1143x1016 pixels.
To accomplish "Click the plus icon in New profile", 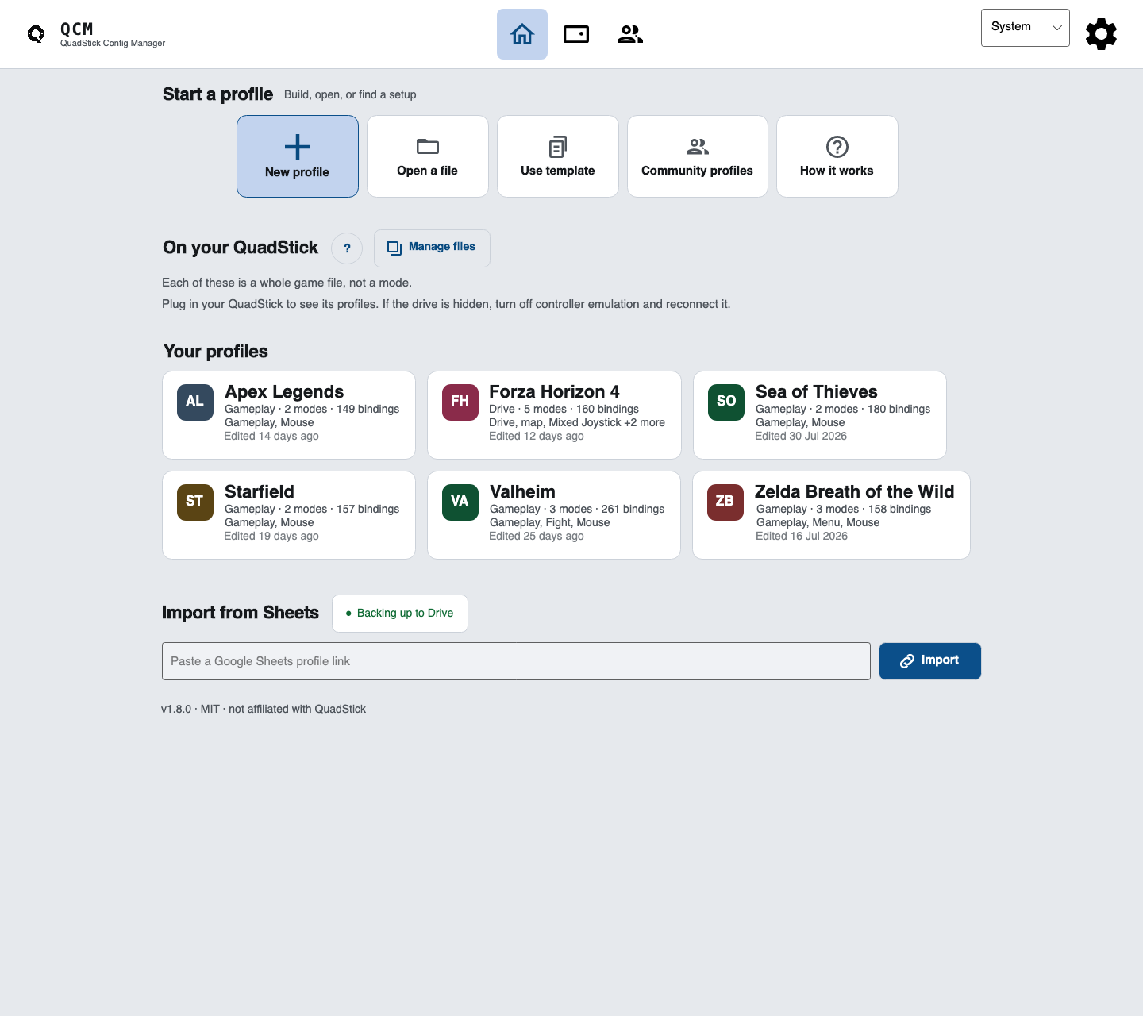I will pos(298,147).
